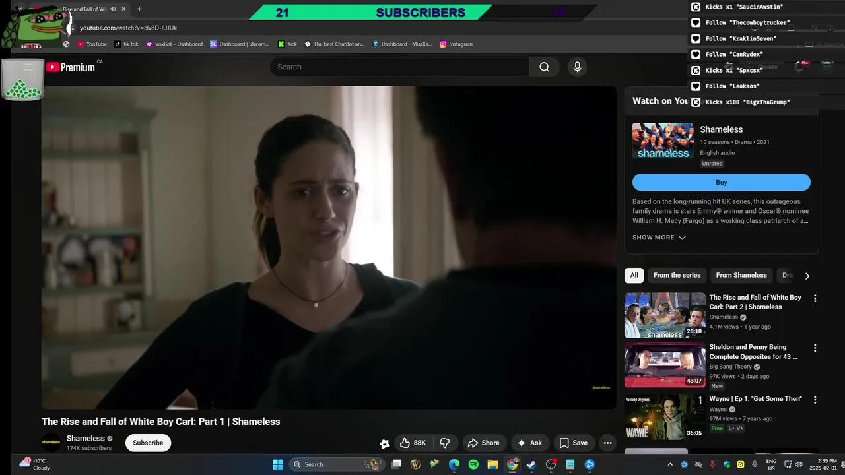Switch to Chrome on taskbar

pyautogui.click(x=512, y=464)
